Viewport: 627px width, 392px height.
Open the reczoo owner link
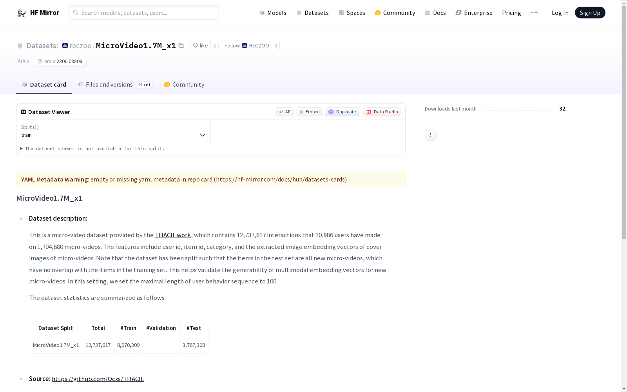click(80, 45)
